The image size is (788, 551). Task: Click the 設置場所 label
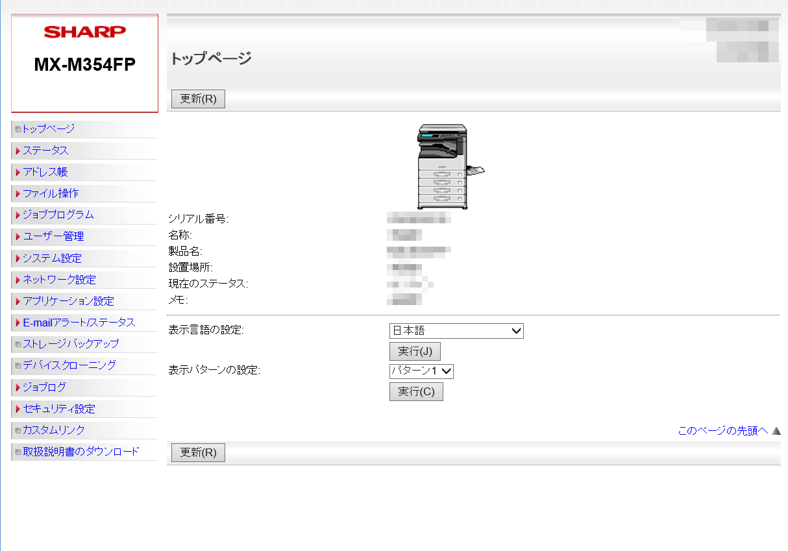191,267
